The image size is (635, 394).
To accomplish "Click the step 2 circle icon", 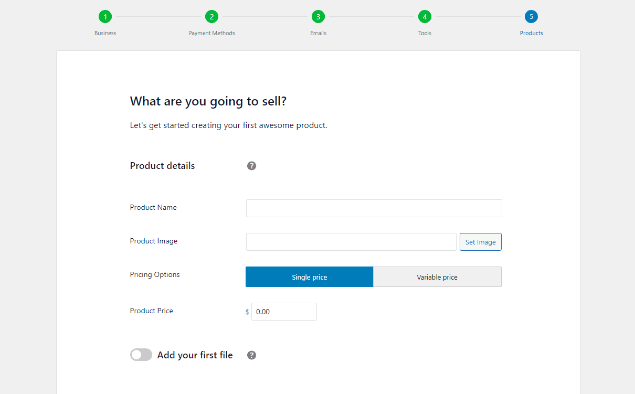I will (x=211, y=17).
